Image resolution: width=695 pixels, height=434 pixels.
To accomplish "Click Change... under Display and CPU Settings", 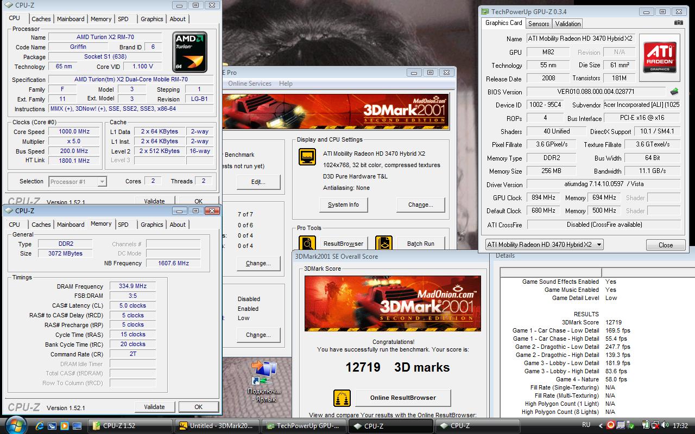I will pyautogui.click(x=421, y=205).
